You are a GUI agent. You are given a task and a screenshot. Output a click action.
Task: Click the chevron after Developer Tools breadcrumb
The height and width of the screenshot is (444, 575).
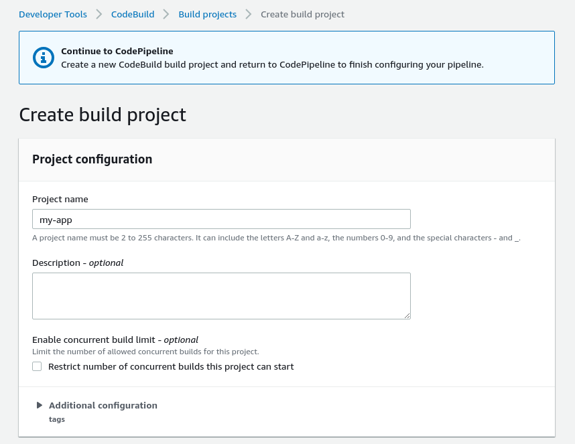[99, 14]
